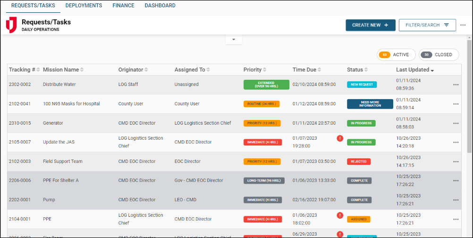Toggle the Active requests filter chip
This screenshot has width=473, height=238.
[x=396, y=55]
